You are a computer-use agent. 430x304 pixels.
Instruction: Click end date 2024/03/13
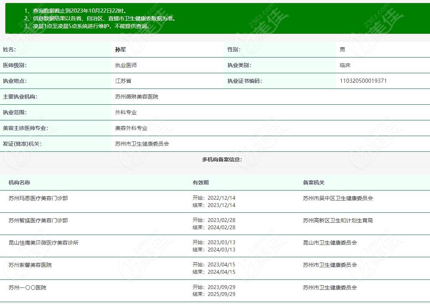point(221,250)
